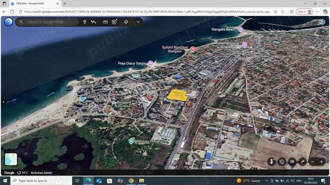Screen dimensions: 330x185
Task: Toggle the rotation lock button
Action: tap(282, 162)
